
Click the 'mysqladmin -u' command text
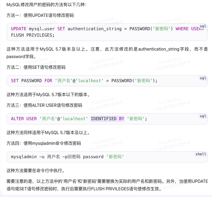[x=28, y=157]
